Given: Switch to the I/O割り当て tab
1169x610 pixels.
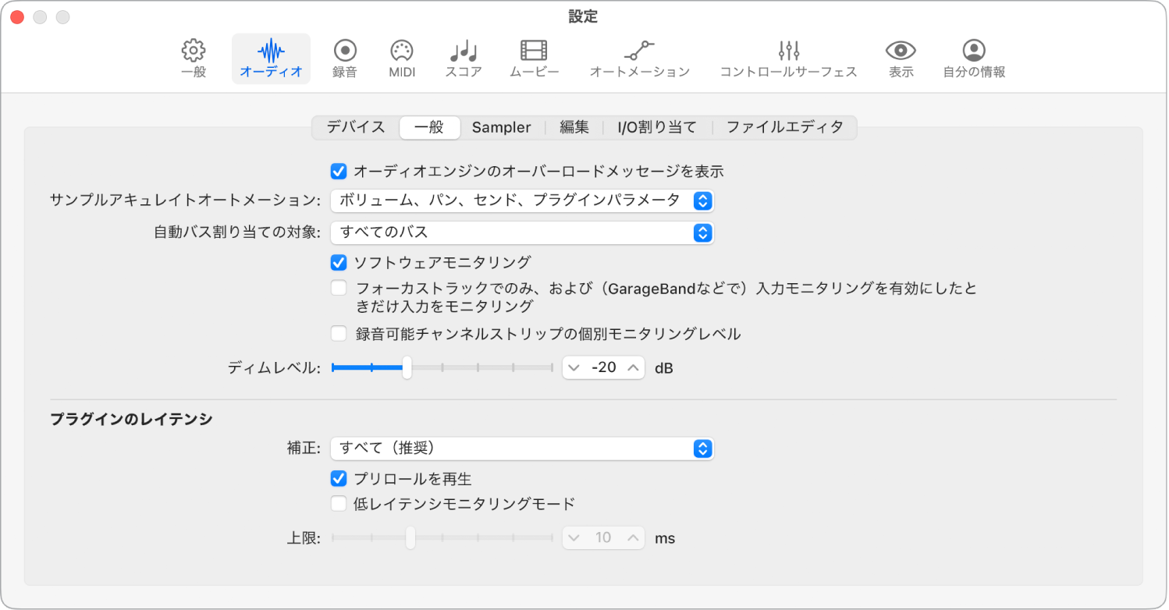Looking at the screenshot, I should pos(657,127).
